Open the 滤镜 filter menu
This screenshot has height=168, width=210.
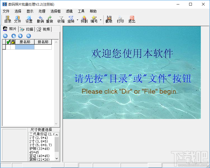click(69, 11)
